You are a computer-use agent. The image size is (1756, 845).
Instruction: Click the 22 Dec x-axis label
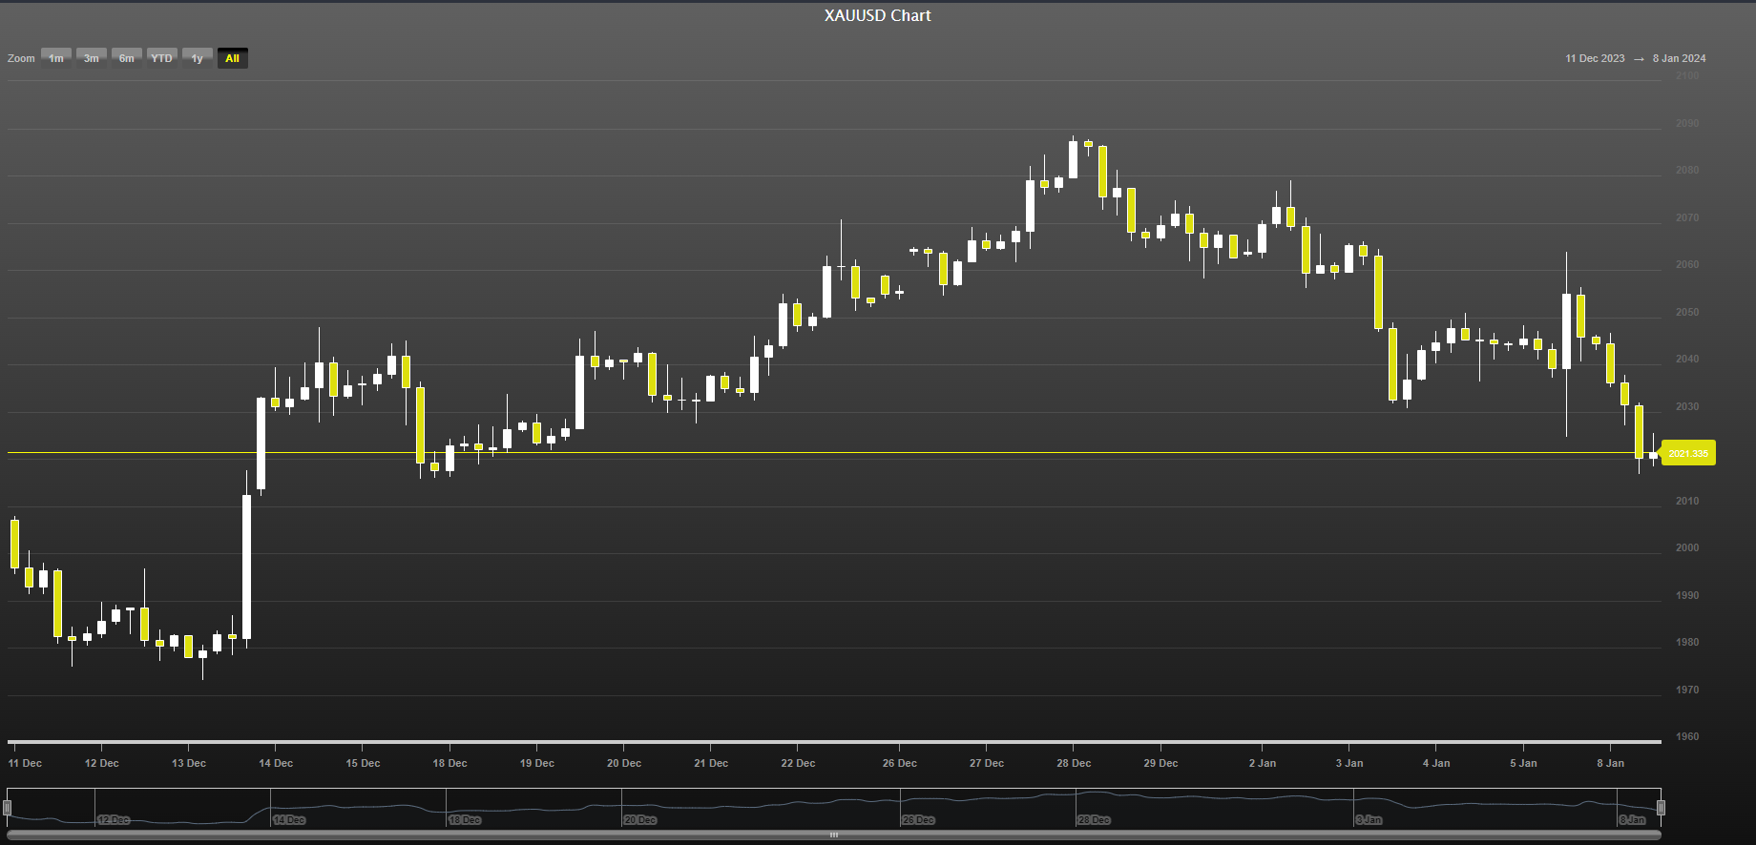click(798, 763)
